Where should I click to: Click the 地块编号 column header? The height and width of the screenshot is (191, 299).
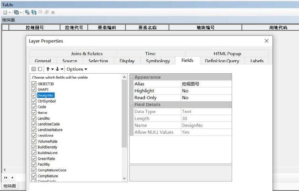point(205,28)
